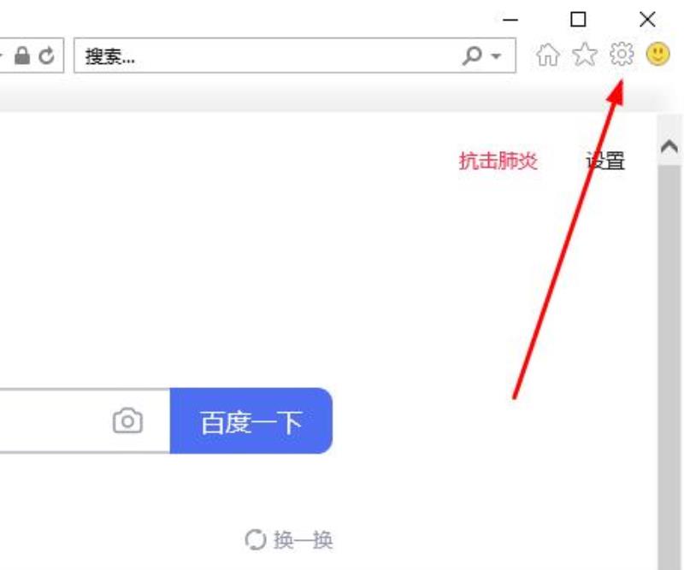Click the magnifier search icon
Viewport: 684px width, 570px height.
click(472, 56)
